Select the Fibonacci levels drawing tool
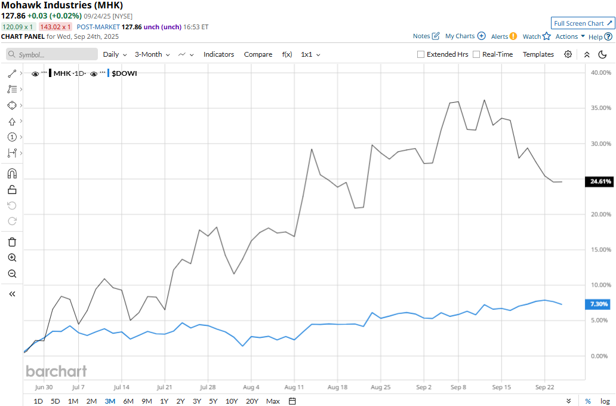 coord(12,90)
